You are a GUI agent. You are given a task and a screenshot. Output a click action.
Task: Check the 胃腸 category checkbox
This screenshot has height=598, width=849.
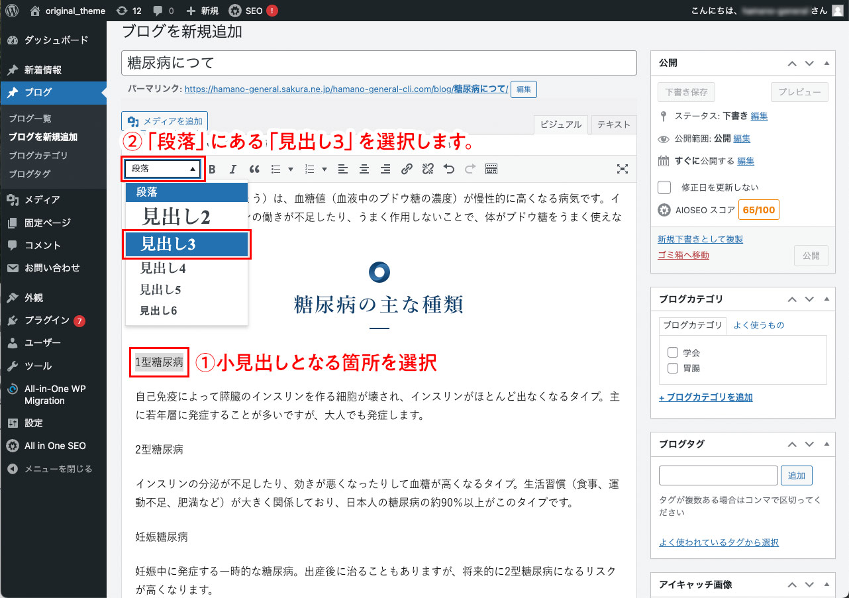click(x=673, y=368)
